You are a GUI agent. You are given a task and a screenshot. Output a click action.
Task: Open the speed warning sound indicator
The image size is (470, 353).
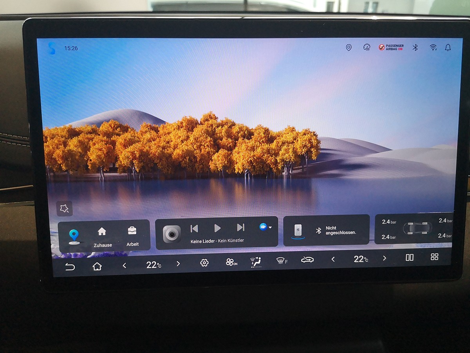click(367, 47)
